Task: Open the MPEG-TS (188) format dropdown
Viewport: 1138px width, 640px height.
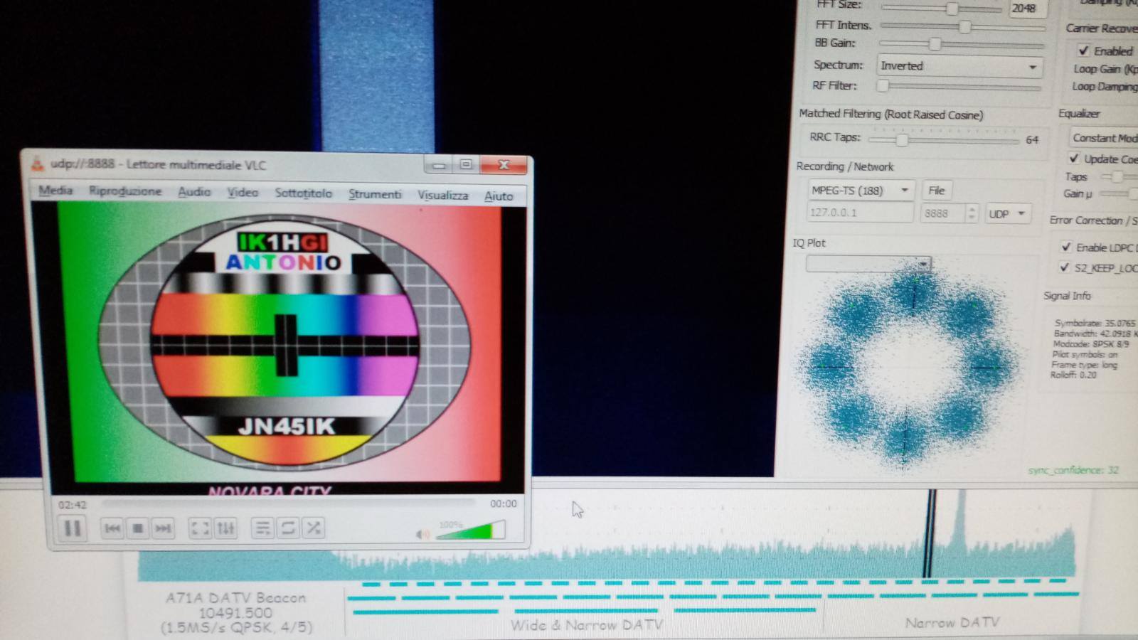Action: click(x=861, y=191)
